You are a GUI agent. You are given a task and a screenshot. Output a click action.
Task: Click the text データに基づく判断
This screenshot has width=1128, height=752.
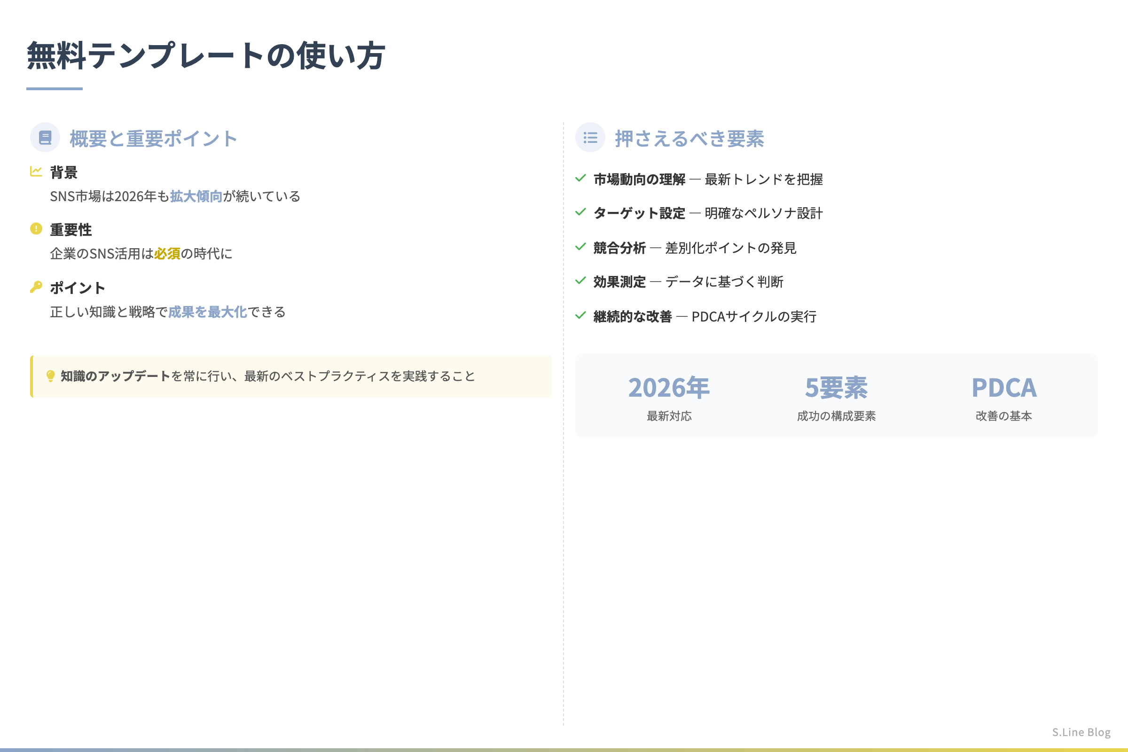pos(724,282)
